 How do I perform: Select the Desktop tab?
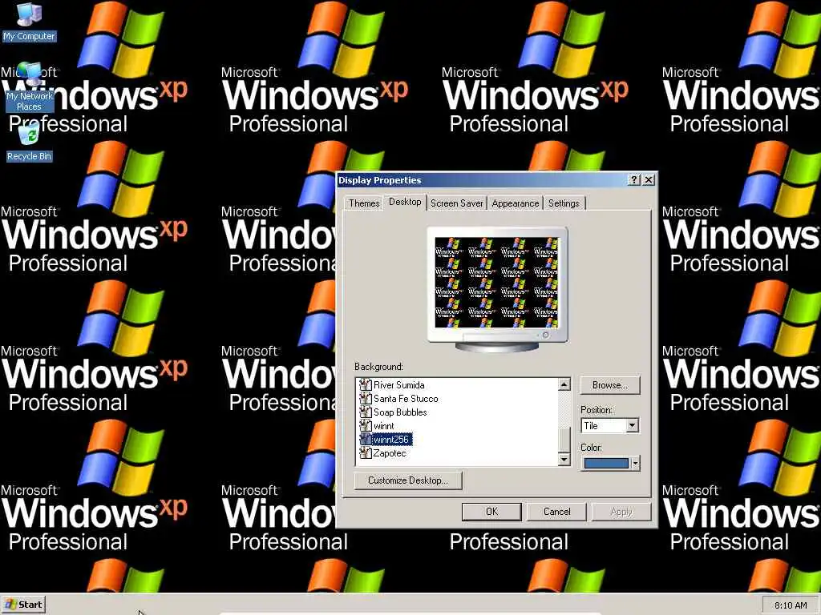405,202
